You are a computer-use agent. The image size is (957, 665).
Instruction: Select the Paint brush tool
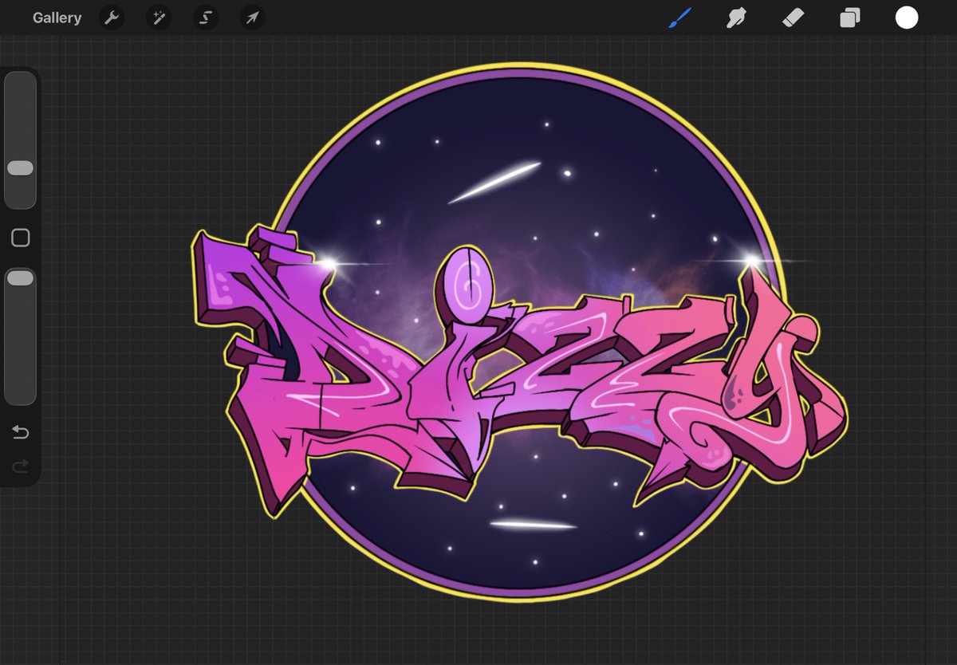click(x=680, y=18)
